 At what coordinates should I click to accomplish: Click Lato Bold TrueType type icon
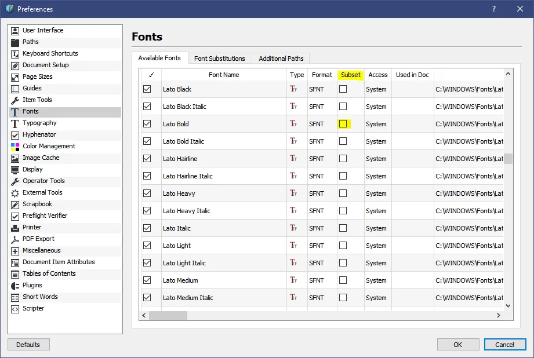293,123
